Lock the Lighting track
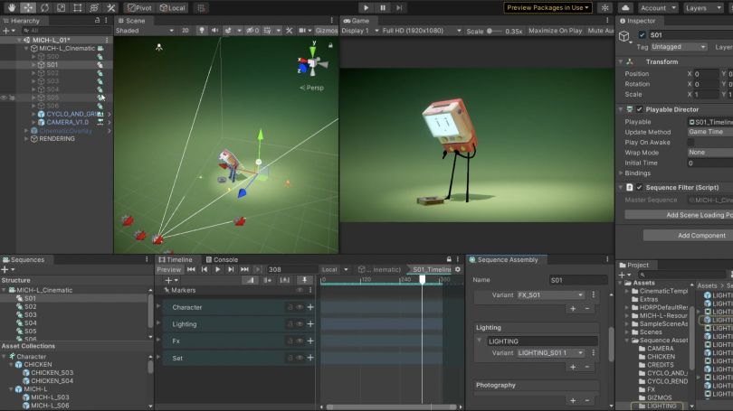 pyautogui.click(x=290, y=323)
